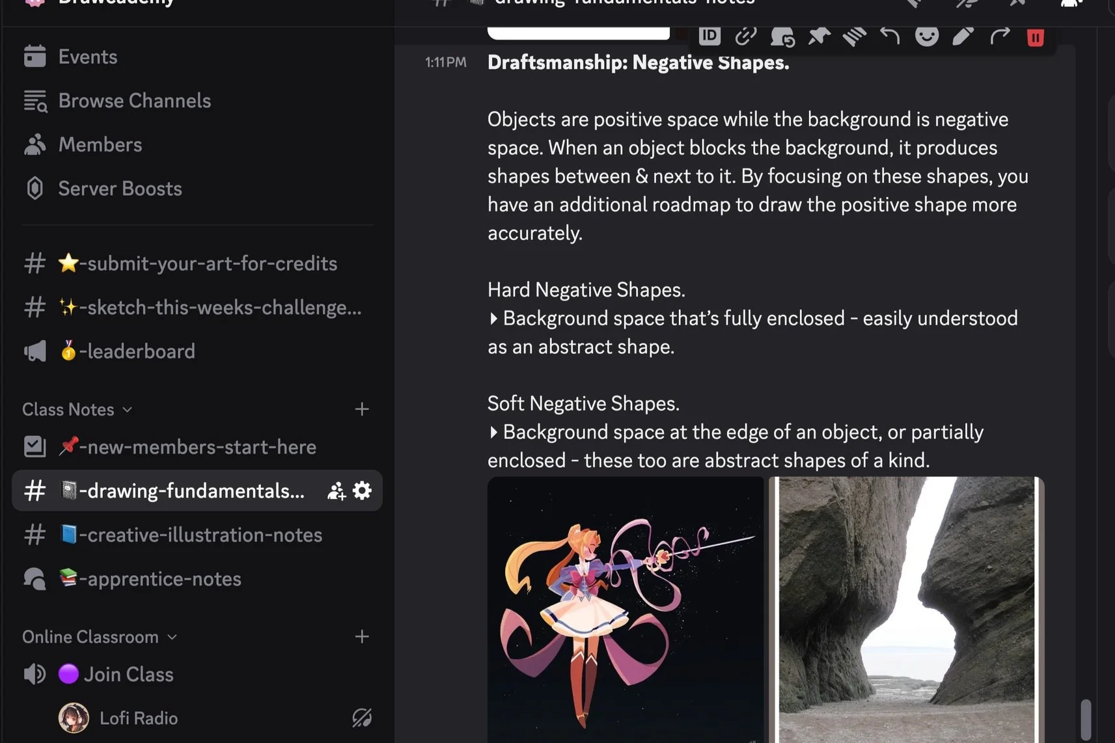
Task: Click the deafened headphone icon next to Lofi Radio
Action: pos(362,718)
